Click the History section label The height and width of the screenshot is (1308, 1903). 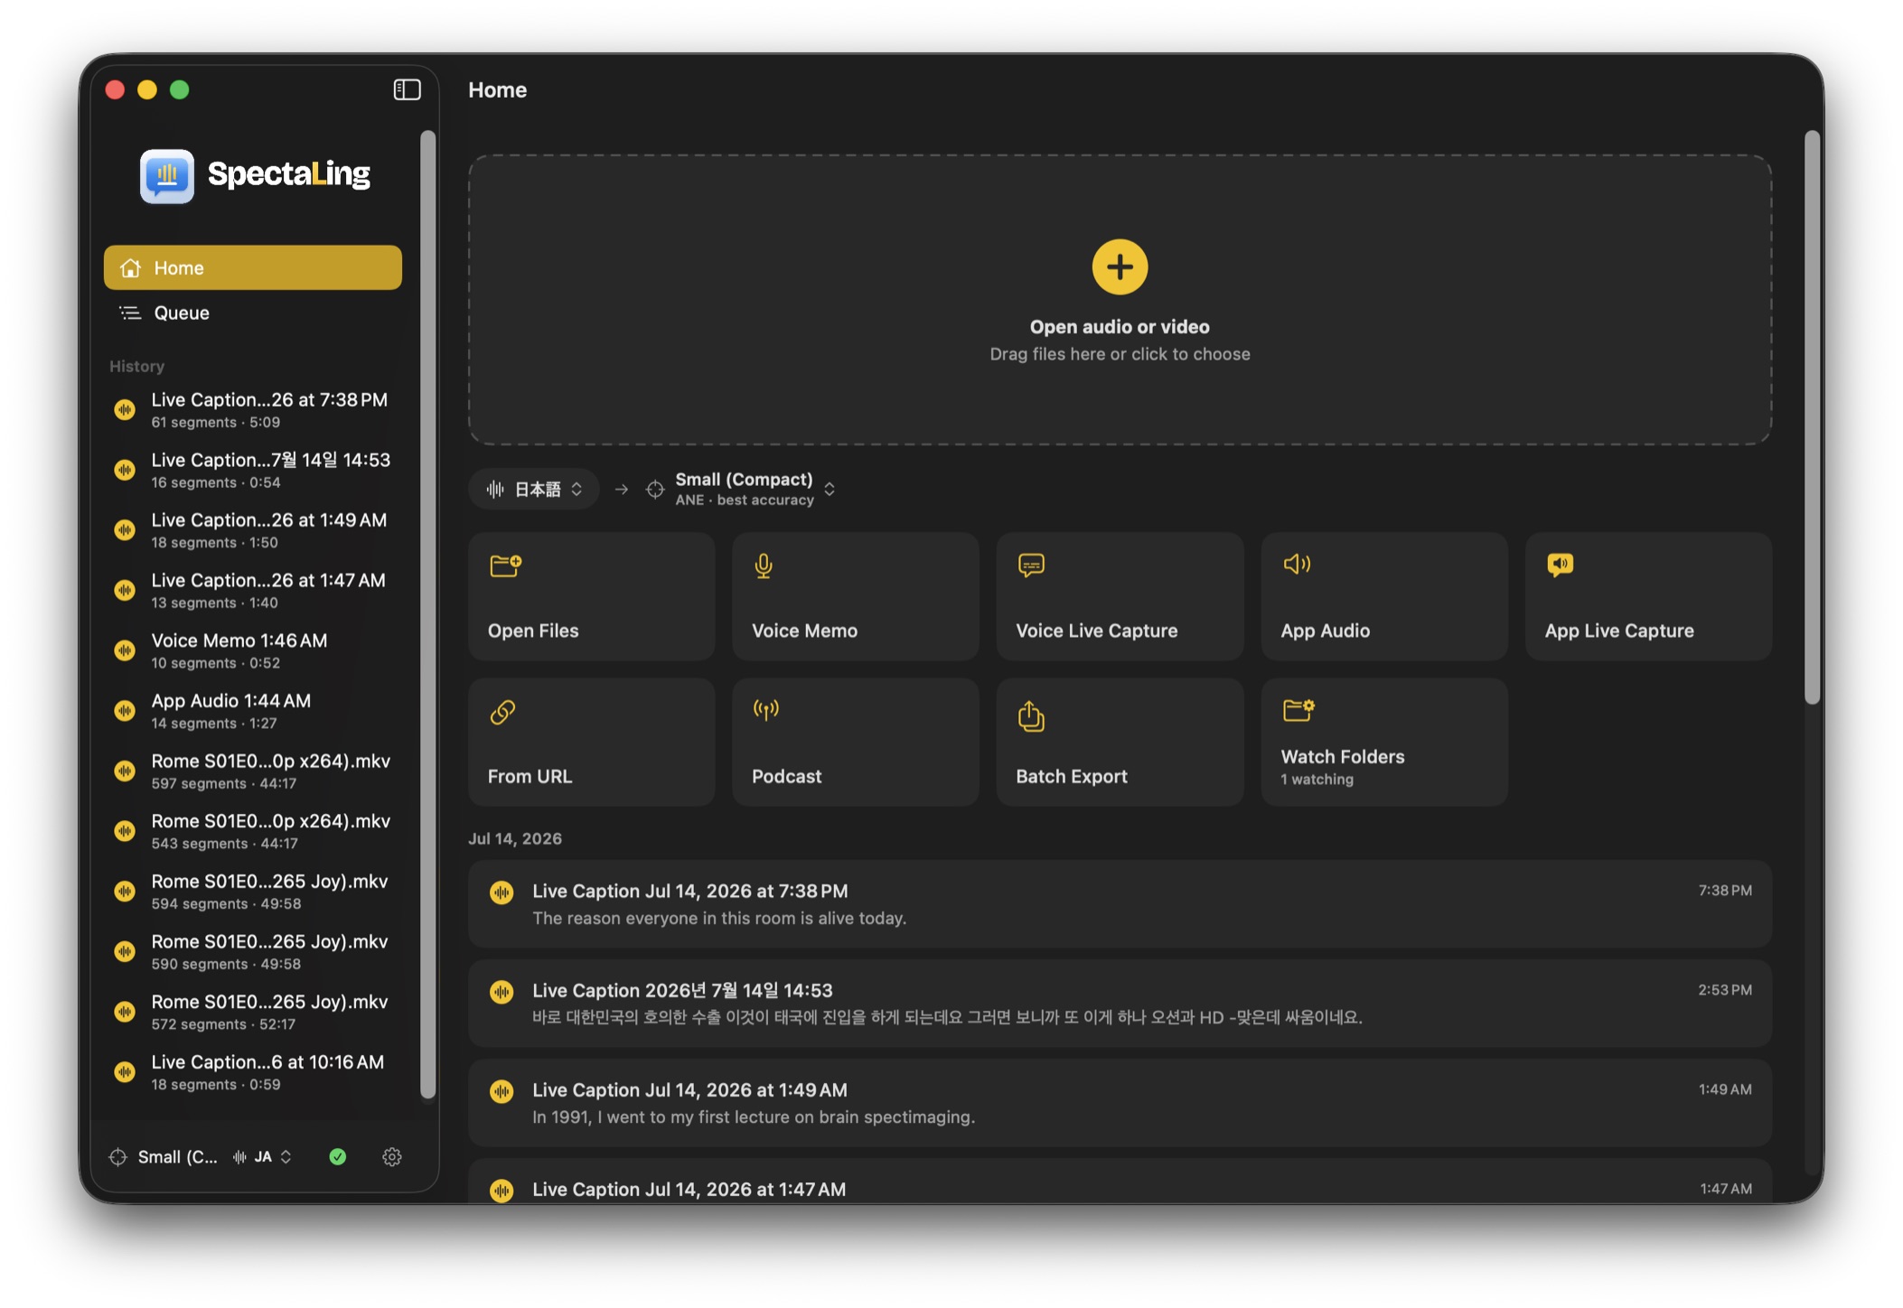[x=136, y=366]
